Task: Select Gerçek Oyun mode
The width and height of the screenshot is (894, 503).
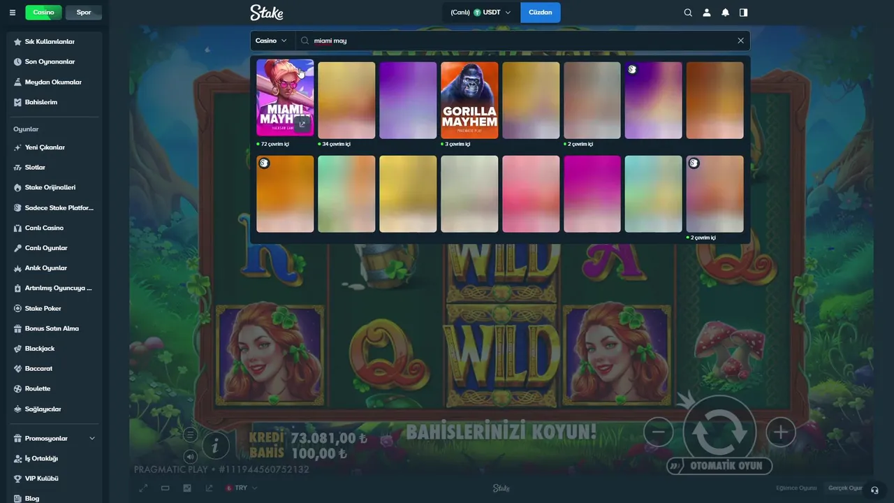Action: tap(846, 488)
